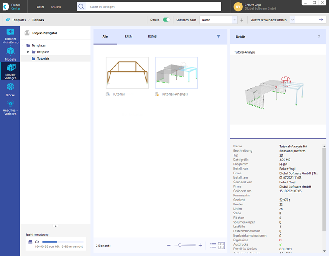
Task: Open the Zuletzt verwendete öffnen dropdown
Action: 292,20
